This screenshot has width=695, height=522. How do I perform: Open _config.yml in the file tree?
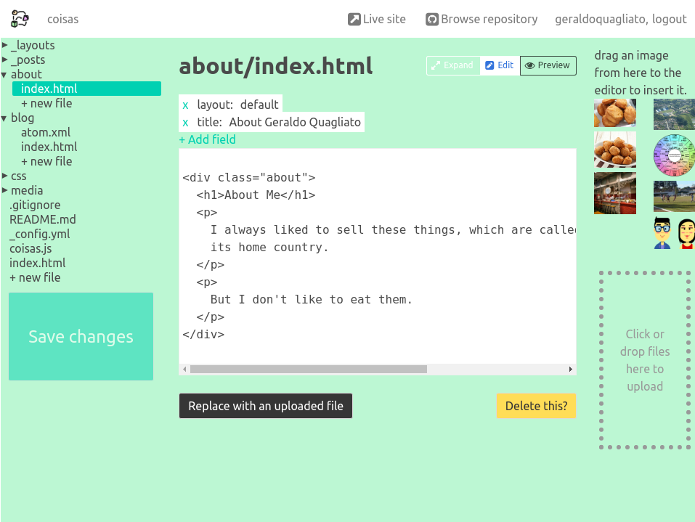point(40,234)
